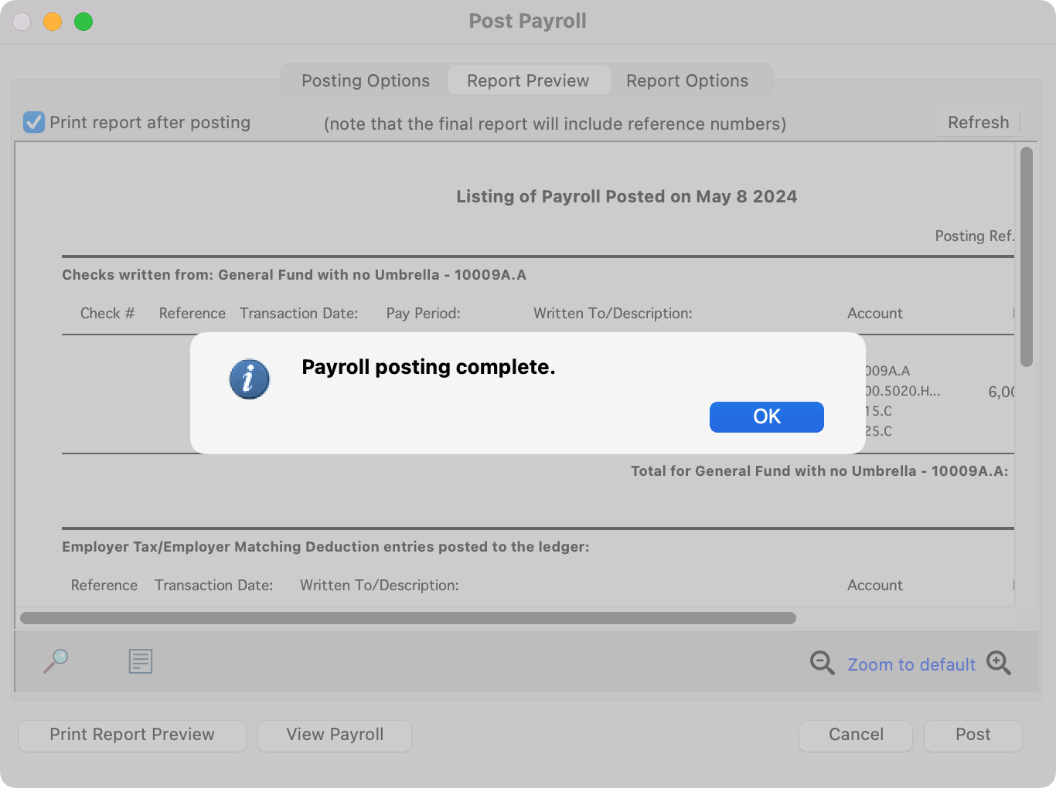Open View Payroll
The width and height of the screenshot is (1056, 788).
pyautogui.click(x=335, y=735)
